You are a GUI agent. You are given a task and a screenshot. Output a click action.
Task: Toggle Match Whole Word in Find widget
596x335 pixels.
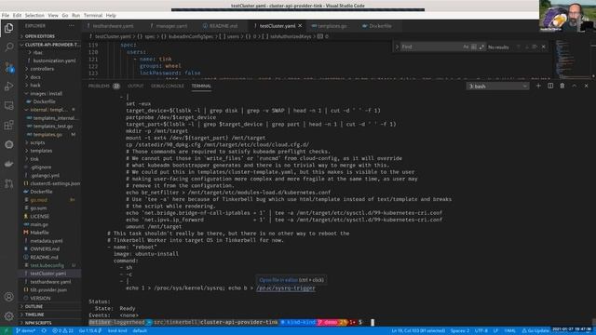tap(474, 47)
